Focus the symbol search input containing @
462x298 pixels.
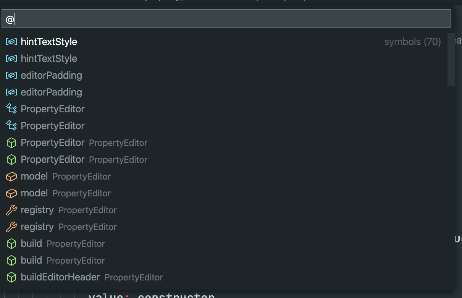coord(226,19)
